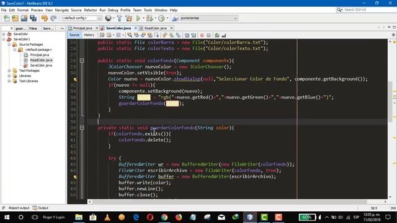Collapse the guardarColorFondo method fold
Viewport: 397px width, 223px height.
tap(82, 128)
